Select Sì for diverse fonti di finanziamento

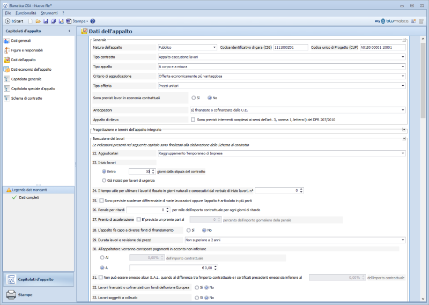189,230
